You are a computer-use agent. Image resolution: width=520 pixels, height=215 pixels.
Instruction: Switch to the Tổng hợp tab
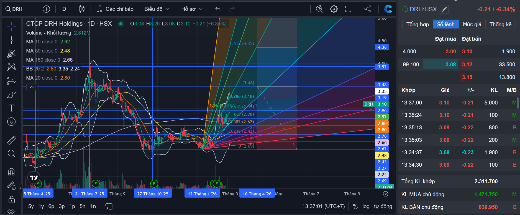[417, 24]
